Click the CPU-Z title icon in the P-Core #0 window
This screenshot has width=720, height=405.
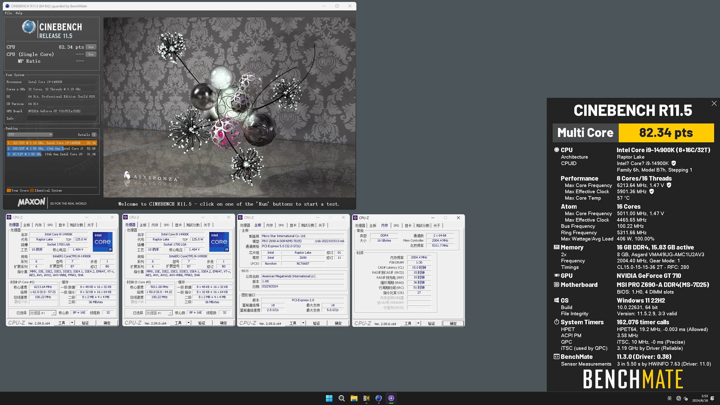click(9, 217)
